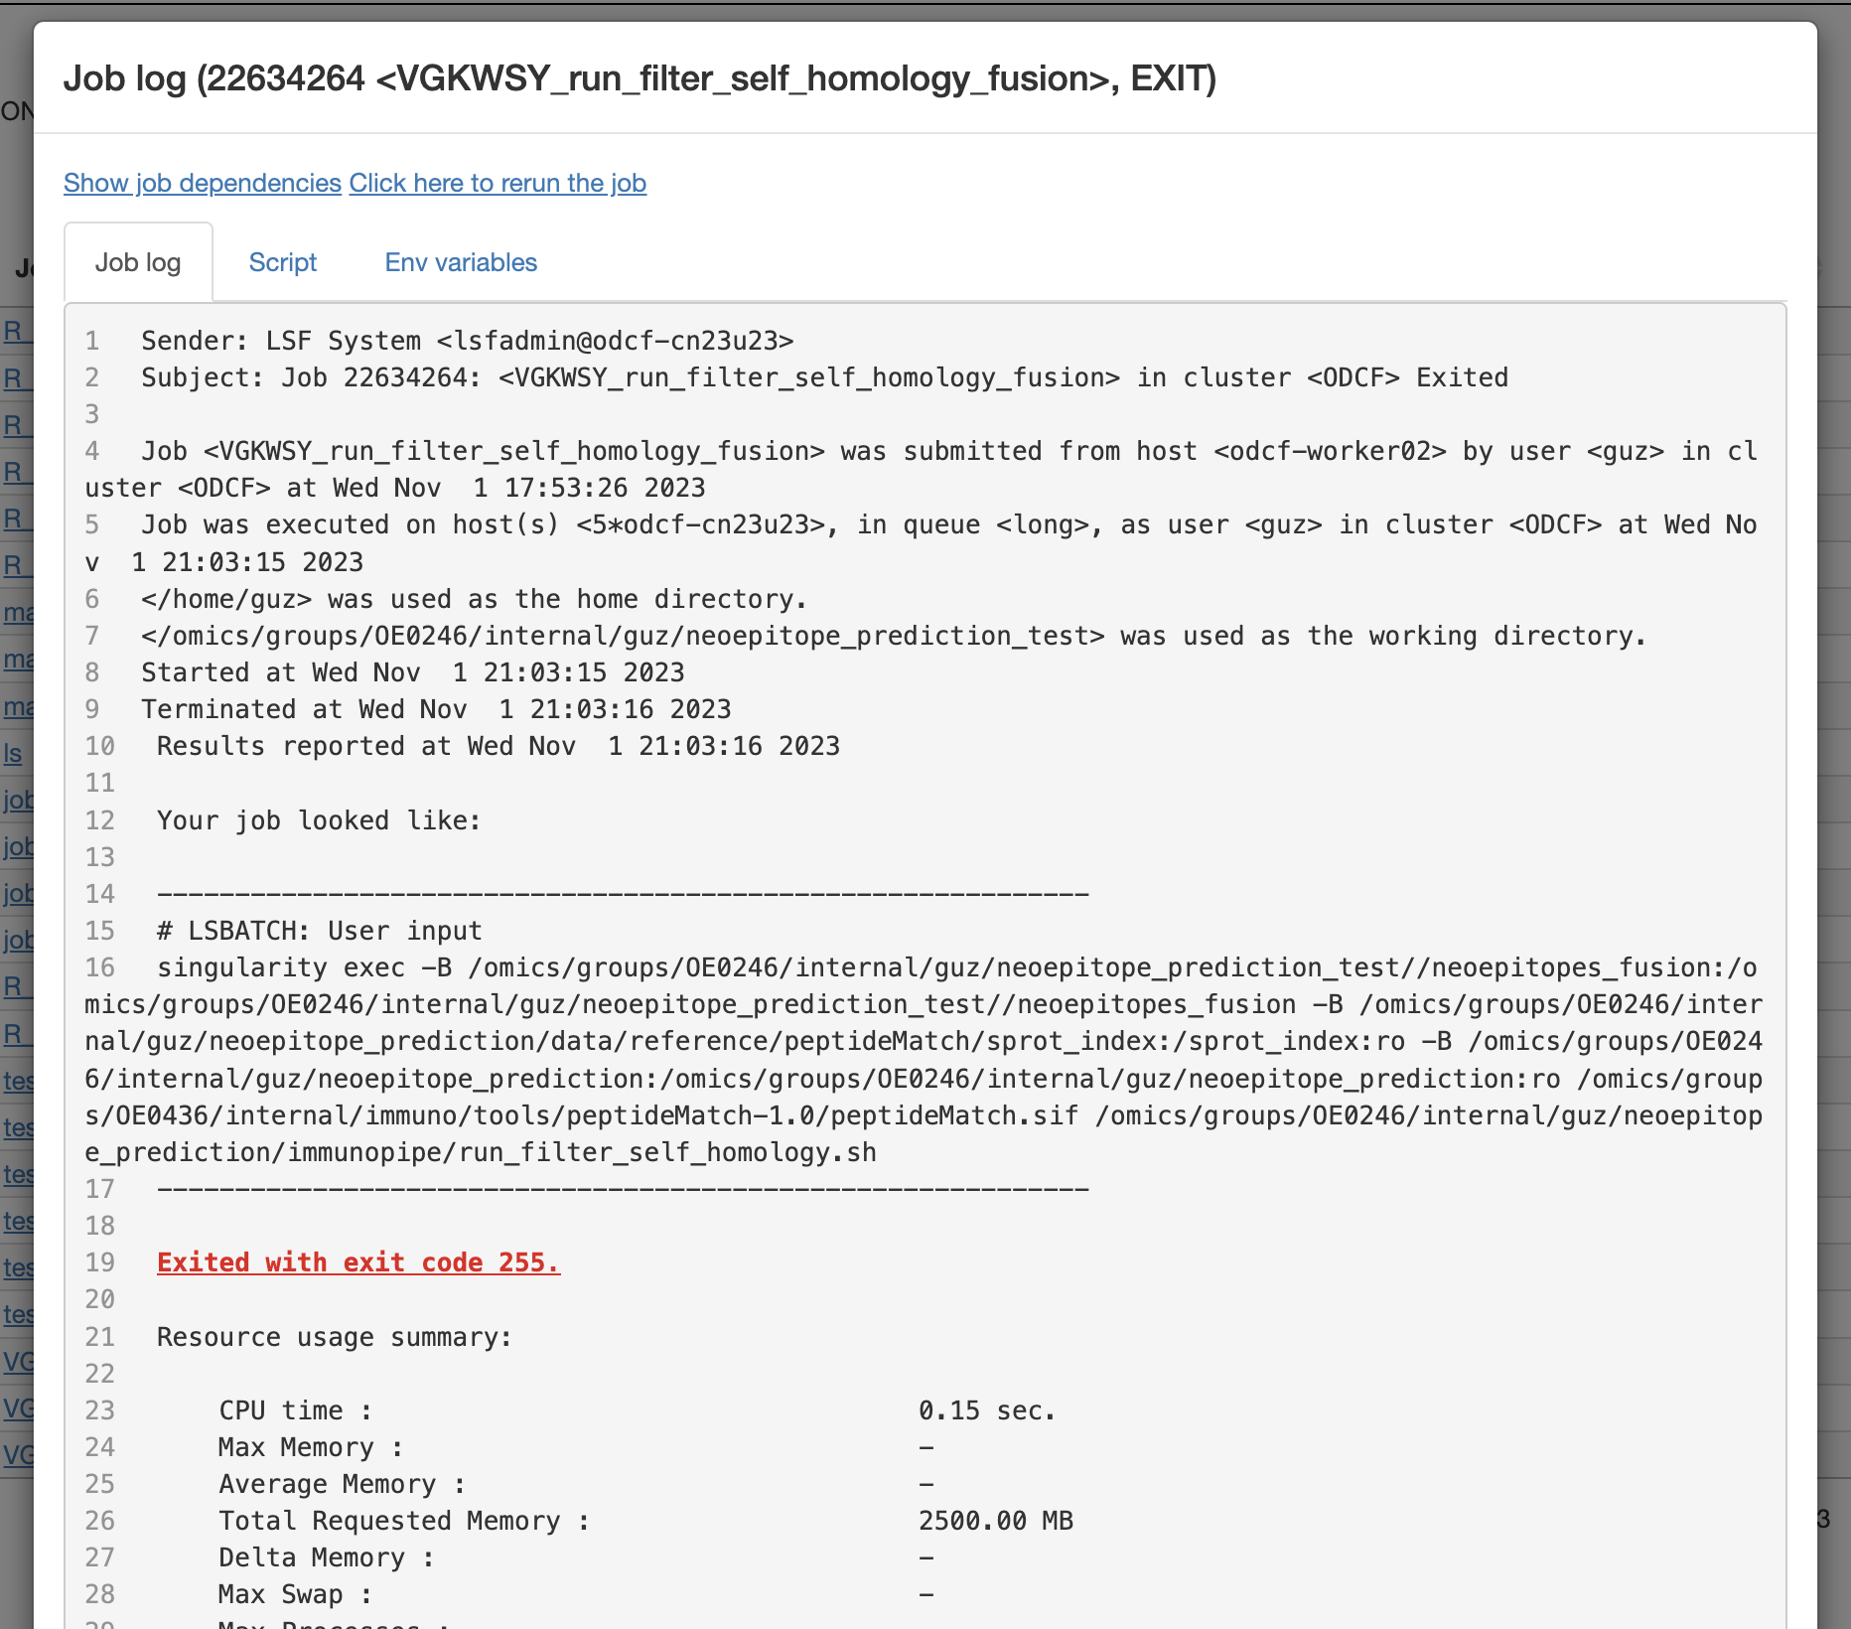The image size is (1851, 1629).
Task: Click the dialog title 'Job log (22634264 ...'
Action: point(641,77)
